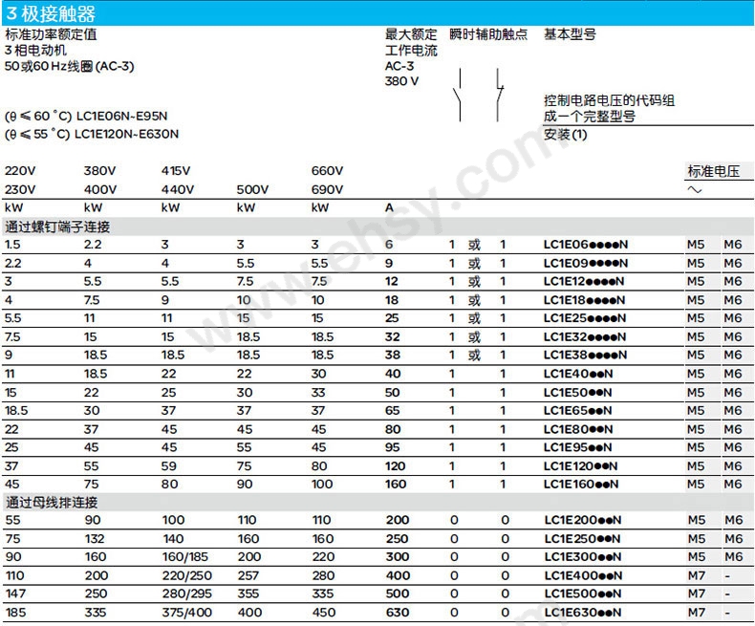The height and width of the screenshot is (626, 755).
Task: Click the '瞬时辅助触点' column heading
Action: click(x=488, y=34)
